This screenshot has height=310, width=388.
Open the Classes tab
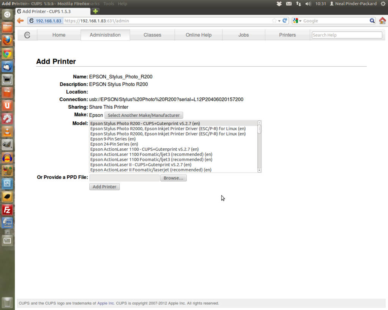tap(152, 35)
